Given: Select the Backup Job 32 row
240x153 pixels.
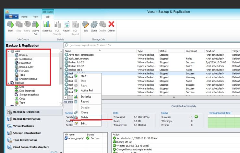Looking at the screenshot, I should tap(152, 66).
